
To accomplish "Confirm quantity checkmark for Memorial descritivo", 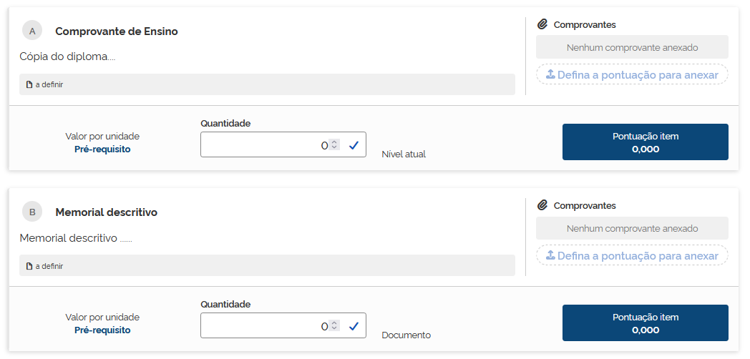I will 354,326.
